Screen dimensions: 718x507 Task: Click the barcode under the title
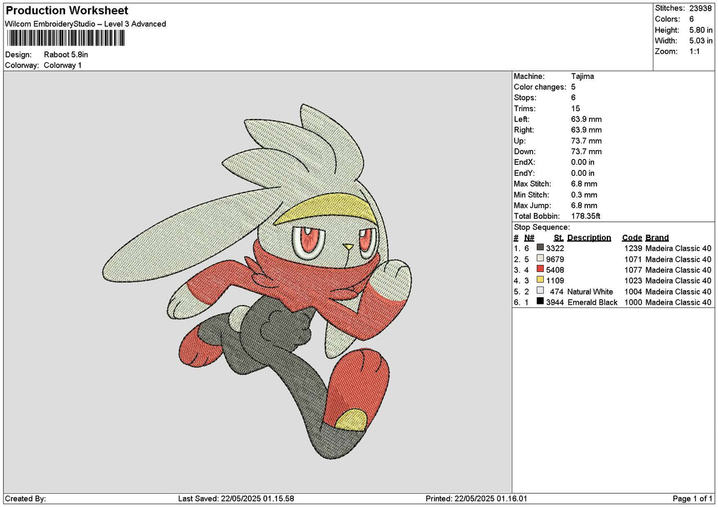66,39
